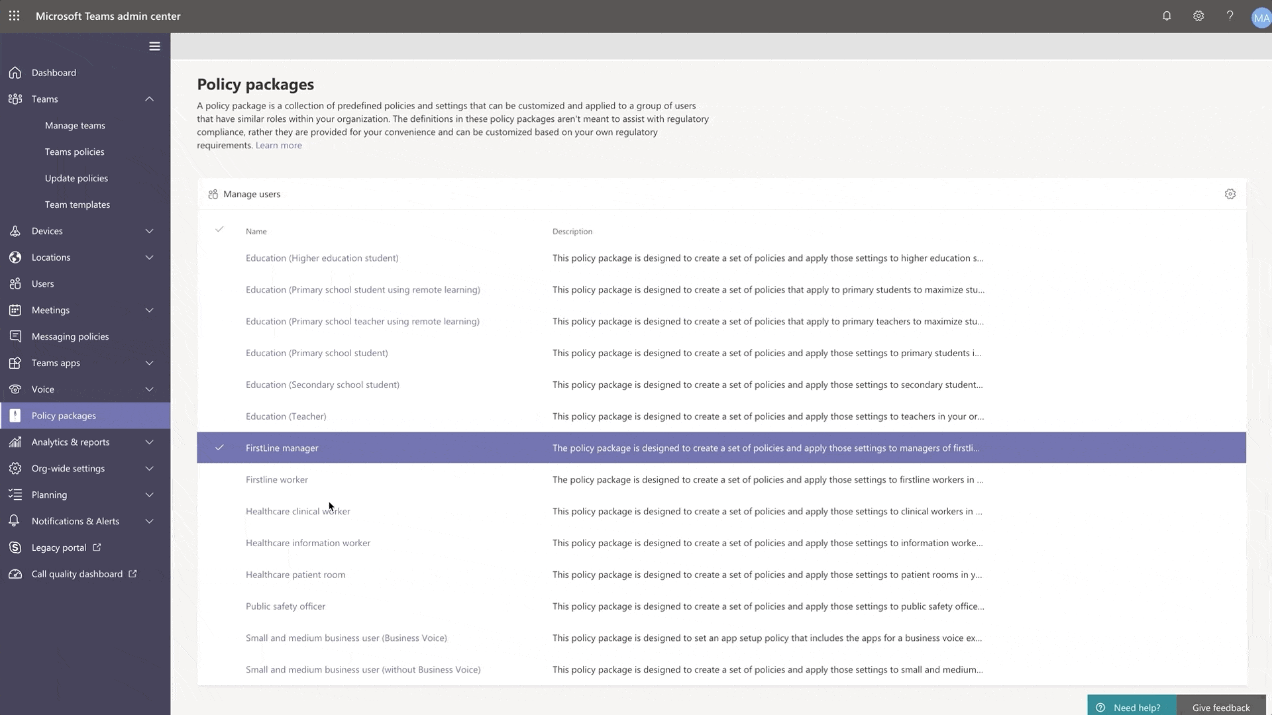
Task: Go to Manage teams submenu item
Action: coord(75,126)
